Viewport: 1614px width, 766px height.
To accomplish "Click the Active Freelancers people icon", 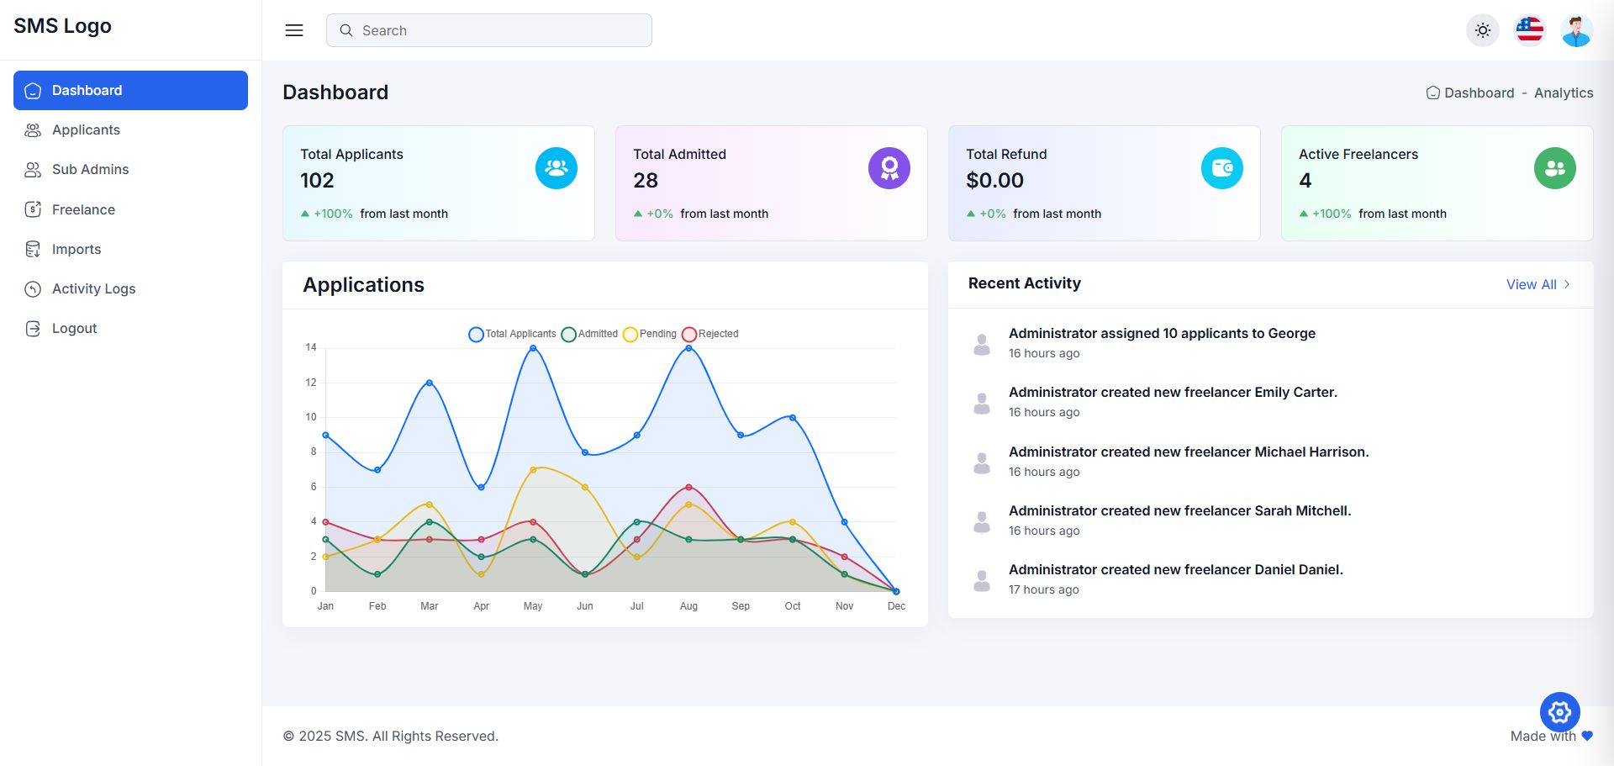I will [x=1555, y=168].
